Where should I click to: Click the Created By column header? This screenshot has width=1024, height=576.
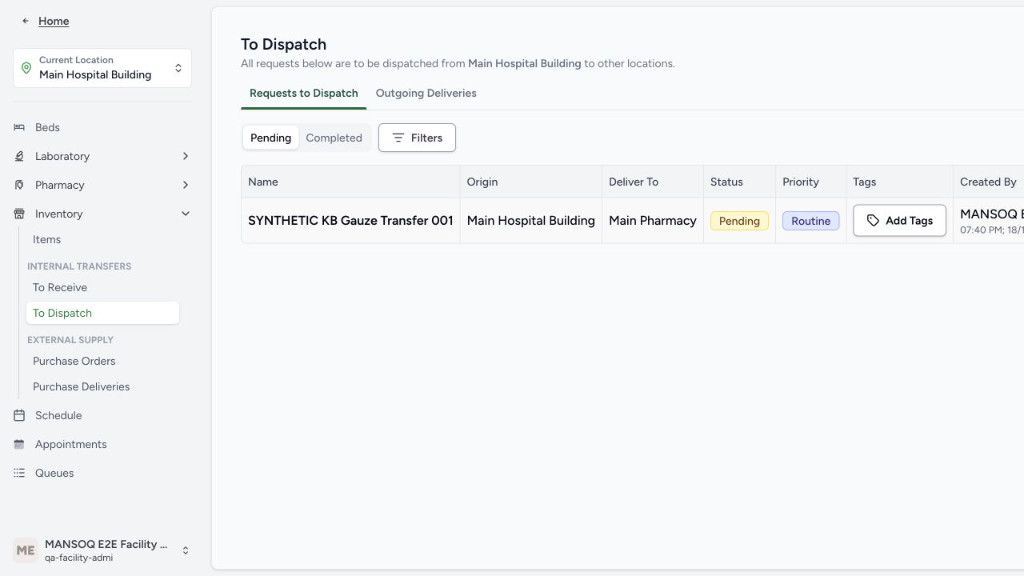[x=988, y=182]
